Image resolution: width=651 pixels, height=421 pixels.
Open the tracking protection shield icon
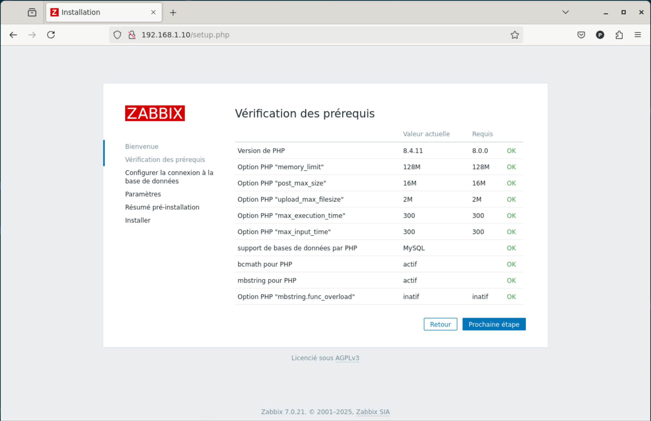(117, 35)
